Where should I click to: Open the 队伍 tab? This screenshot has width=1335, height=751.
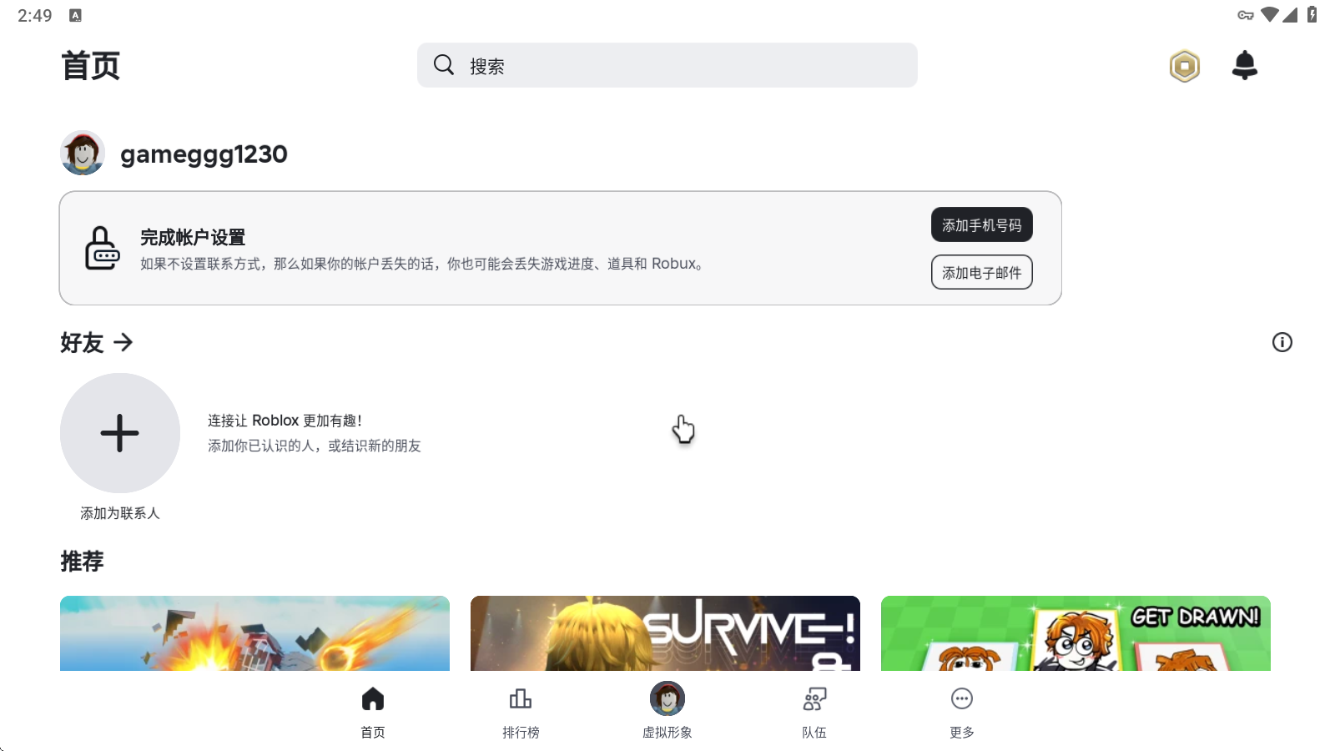[x=813, y=708]
